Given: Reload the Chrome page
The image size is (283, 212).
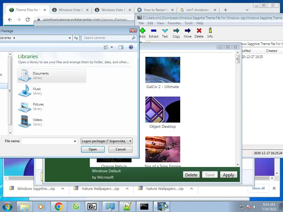Looking at the screenshot, I should [27, 20].
